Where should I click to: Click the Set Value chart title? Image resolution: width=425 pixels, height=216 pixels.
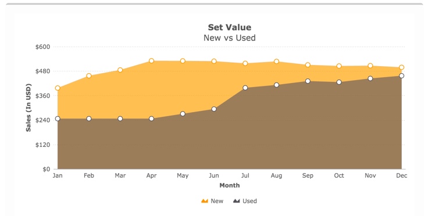click(x=230, y=27)
